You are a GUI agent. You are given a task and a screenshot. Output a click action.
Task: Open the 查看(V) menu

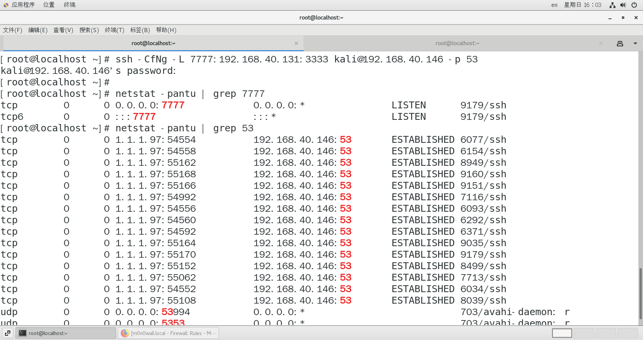[63, 30]
